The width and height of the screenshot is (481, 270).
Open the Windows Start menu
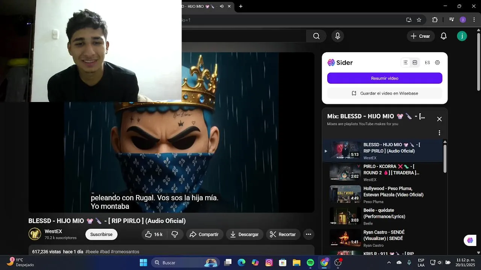pos(144,262)
